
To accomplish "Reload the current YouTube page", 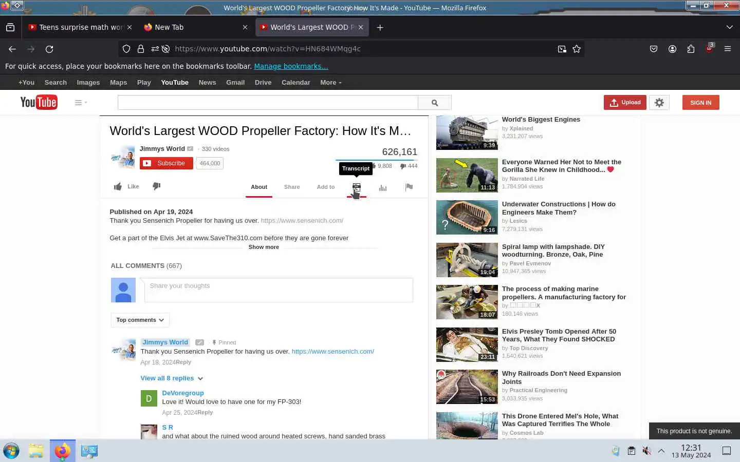I will [49, 49].
